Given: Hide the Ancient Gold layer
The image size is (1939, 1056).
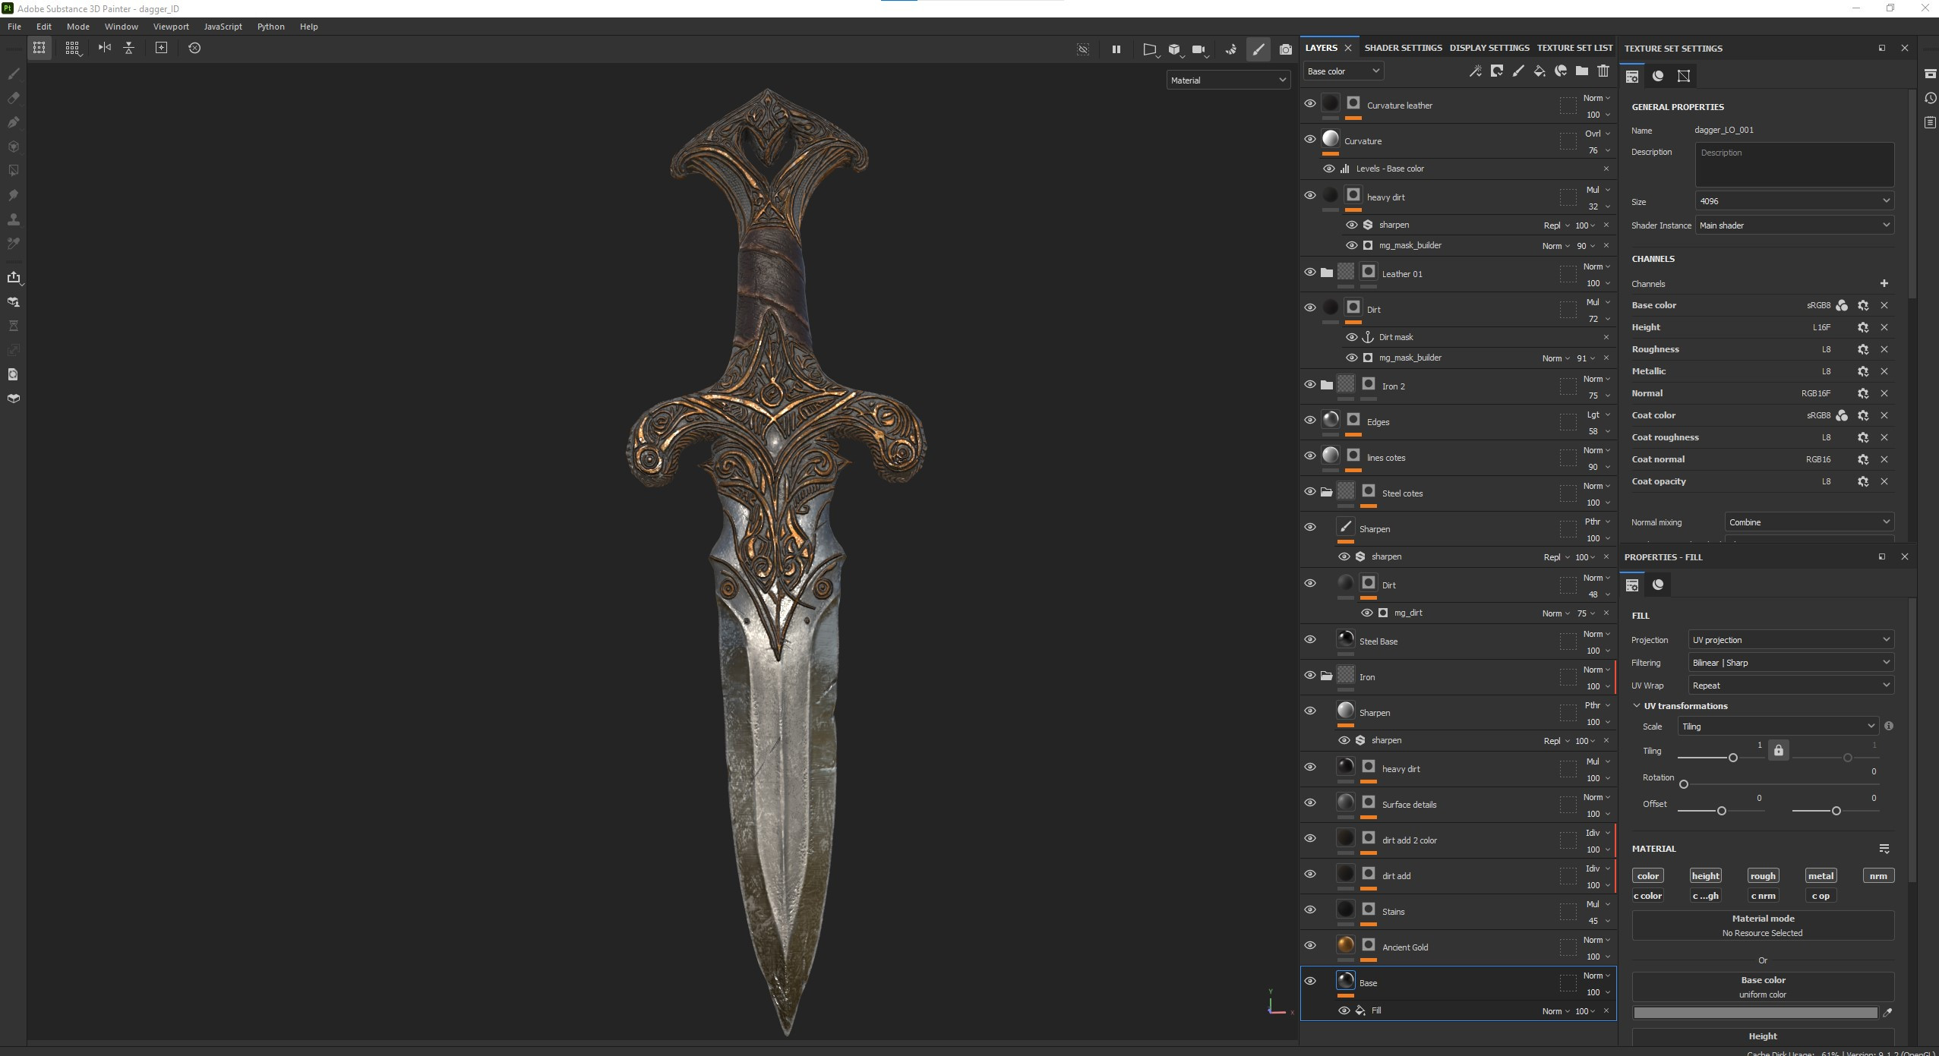Looking at the screenshot, I should [1310, 945].
